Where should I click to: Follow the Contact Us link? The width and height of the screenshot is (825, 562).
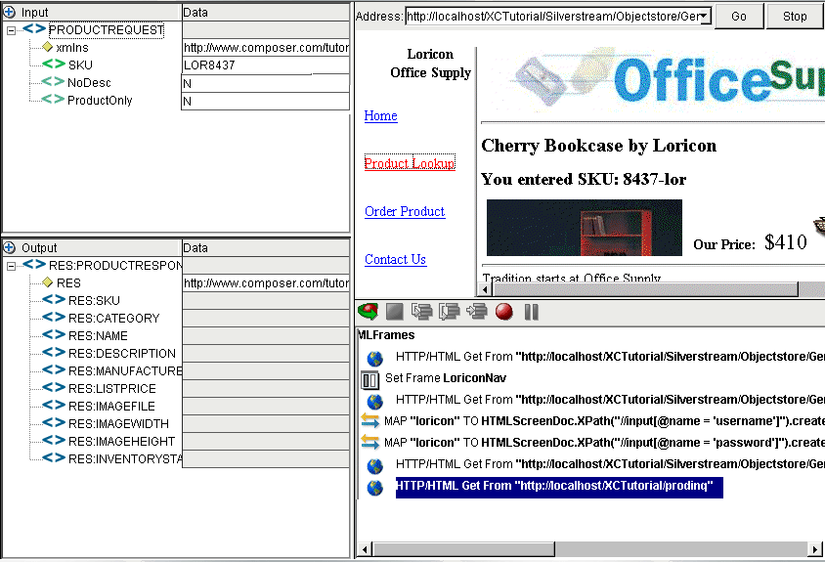click(395, 259)
